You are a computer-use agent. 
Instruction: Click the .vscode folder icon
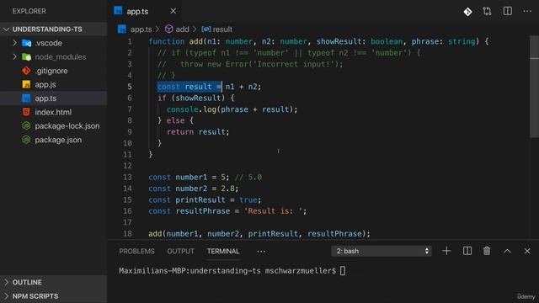(26, 43)
